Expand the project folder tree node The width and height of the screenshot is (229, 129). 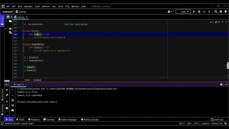pyautogui.click(x=6, y=21)
